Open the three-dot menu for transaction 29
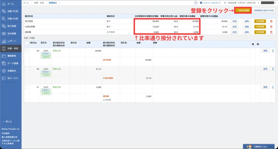This screenshot has height=149, width=278. click(273, 51)
